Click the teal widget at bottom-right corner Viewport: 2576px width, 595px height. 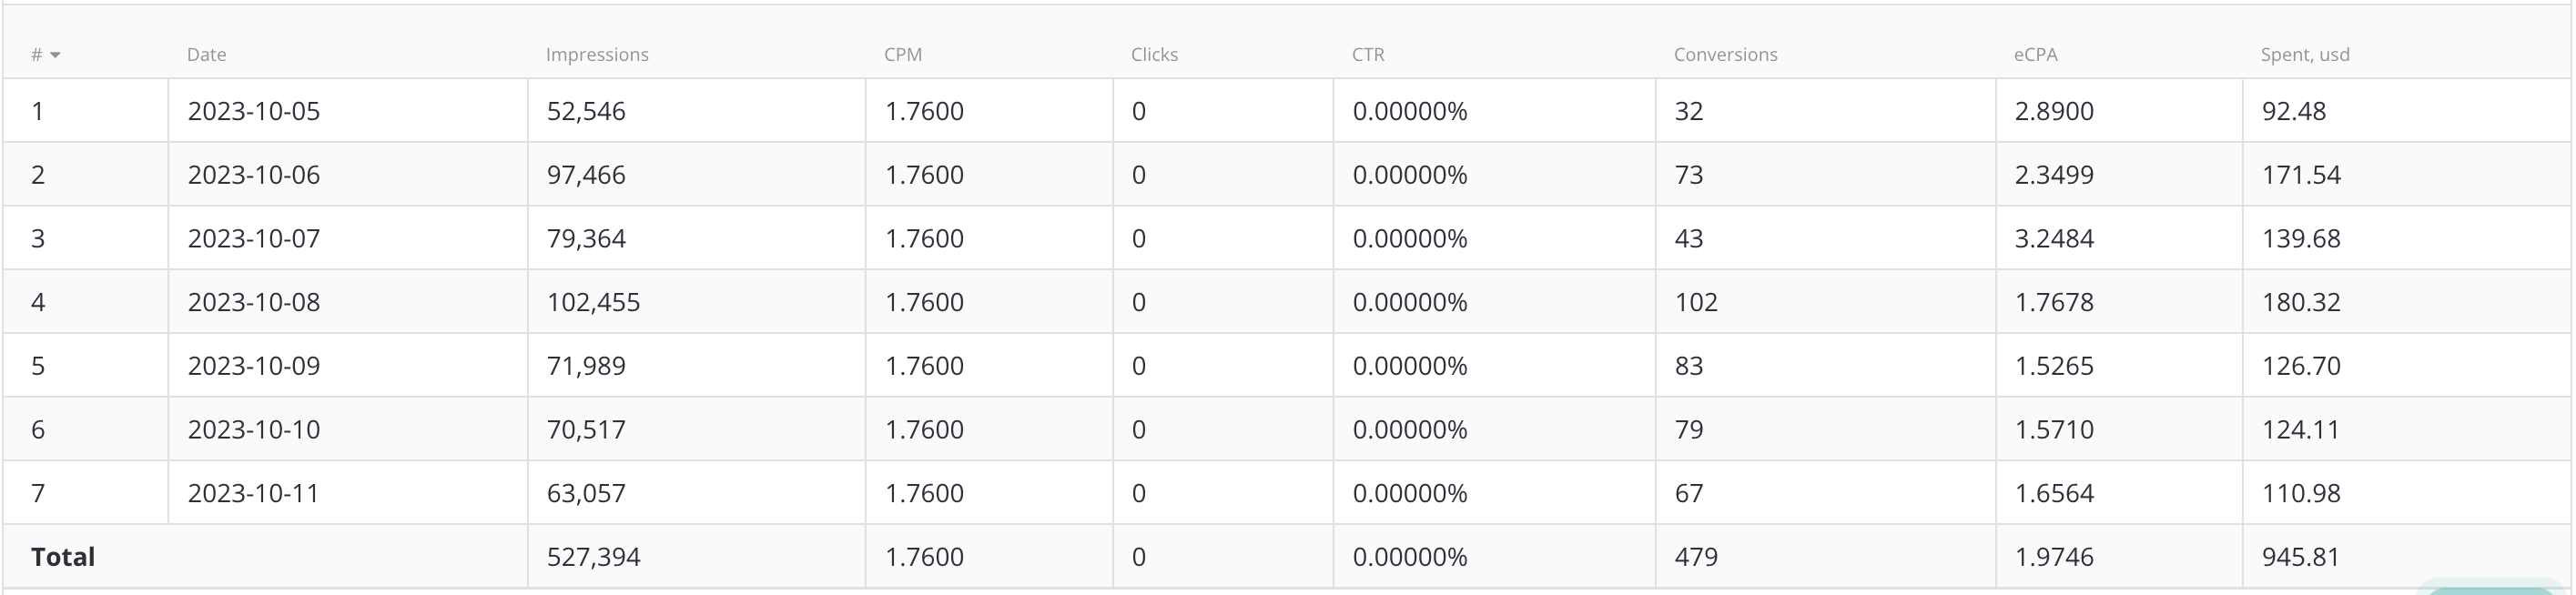tap(2492, 587)
